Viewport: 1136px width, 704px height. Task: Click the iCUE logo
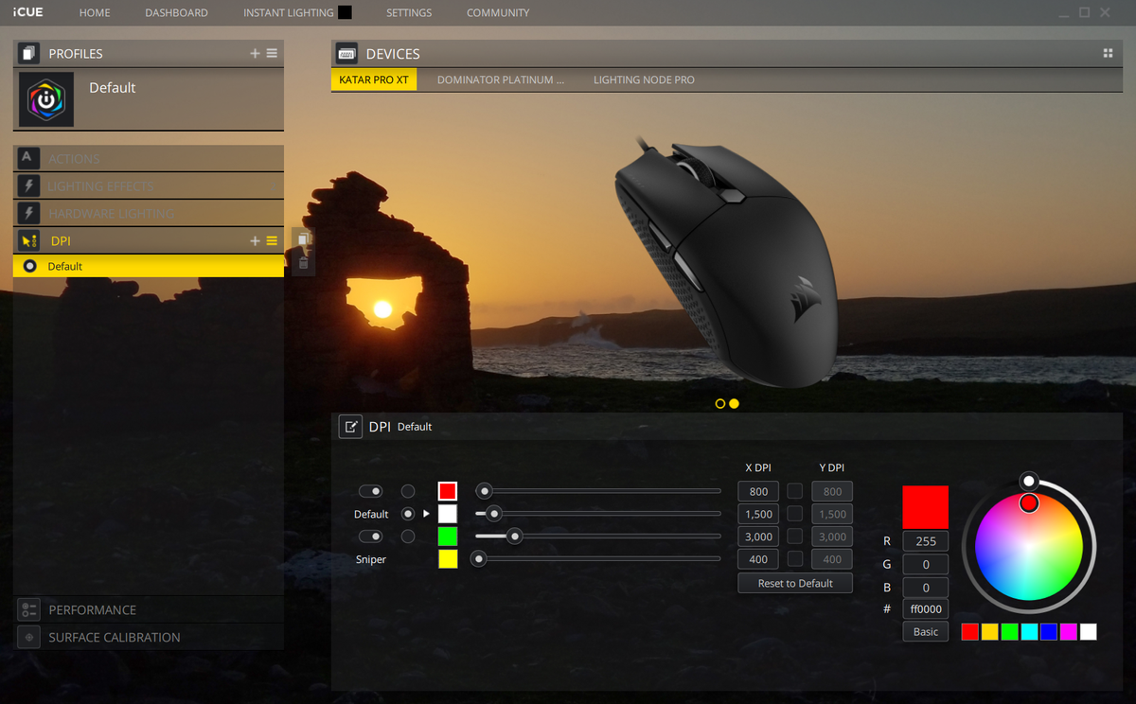(27, 12)
